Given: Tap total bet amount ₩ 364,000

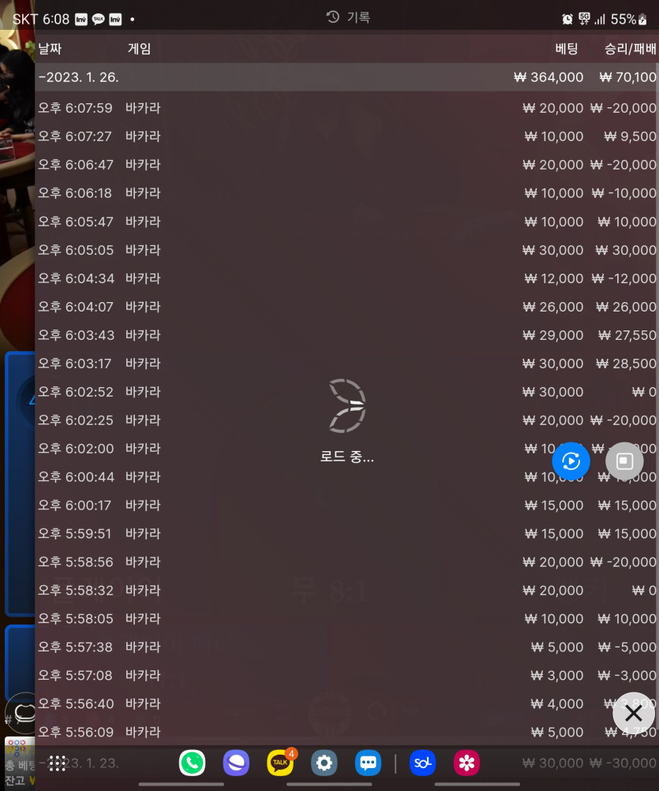Looking at the screenshot, I should [x=549, y=77].
